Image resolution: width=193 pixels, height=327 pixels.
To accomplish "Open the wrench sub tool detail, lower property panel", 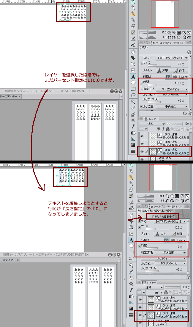I will pyautogui.click(x=188, y=277).
